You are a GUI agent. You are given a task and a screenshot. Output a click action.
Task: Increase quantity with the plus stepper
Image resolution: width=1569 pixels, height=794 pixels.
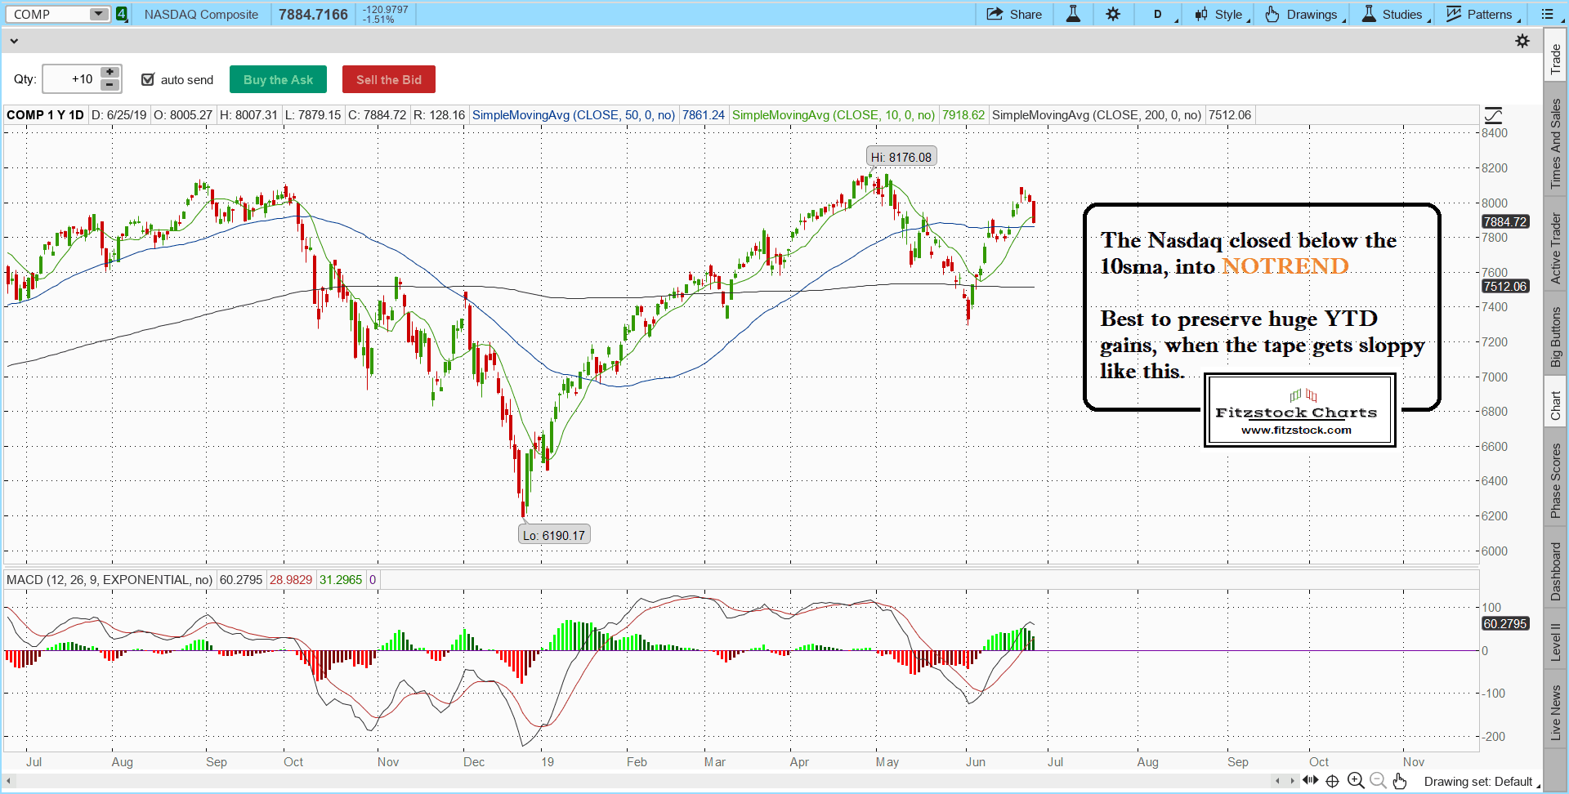tap(110, 73)
